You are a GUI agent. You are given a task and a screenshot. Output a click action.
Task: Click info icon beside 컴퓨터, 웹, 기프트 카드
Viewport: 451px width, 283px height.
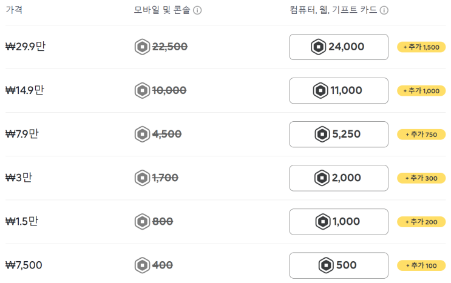(384, 10)
